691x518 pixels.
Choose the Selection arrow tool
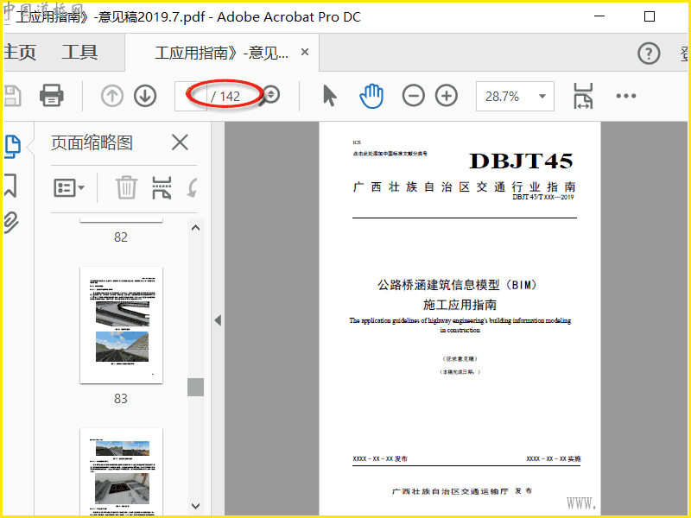[x=329, y=96]
